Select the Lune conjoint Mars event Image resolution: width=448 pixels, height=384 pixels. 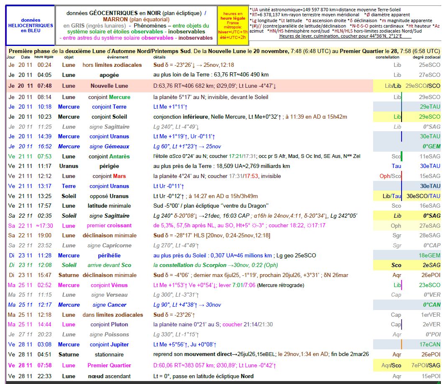(109, 176)
